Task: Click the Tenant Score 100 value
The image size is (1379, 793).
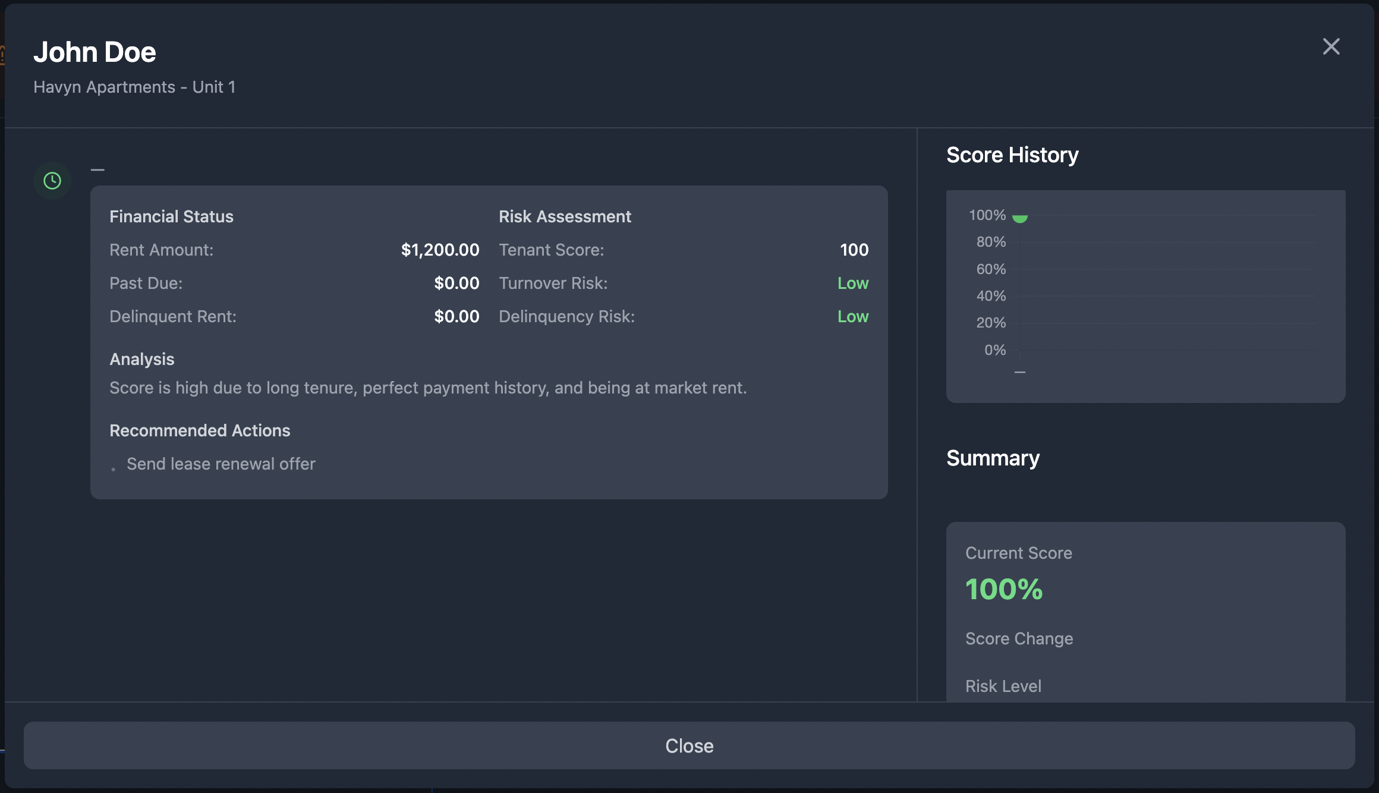Action: (854, 250)
